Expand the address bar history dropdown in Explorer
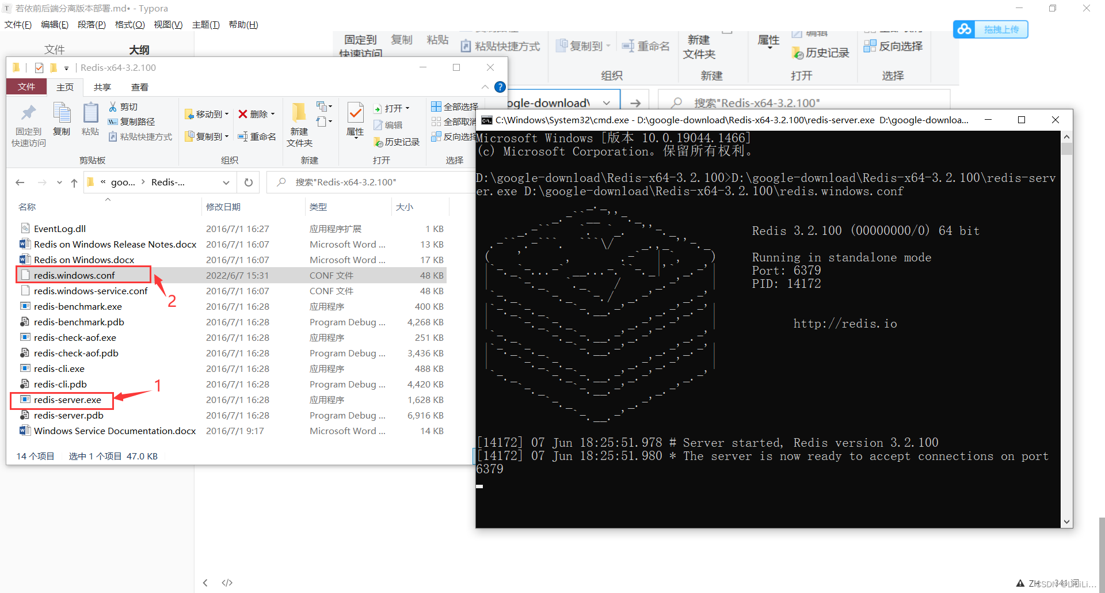 point(226,183)
